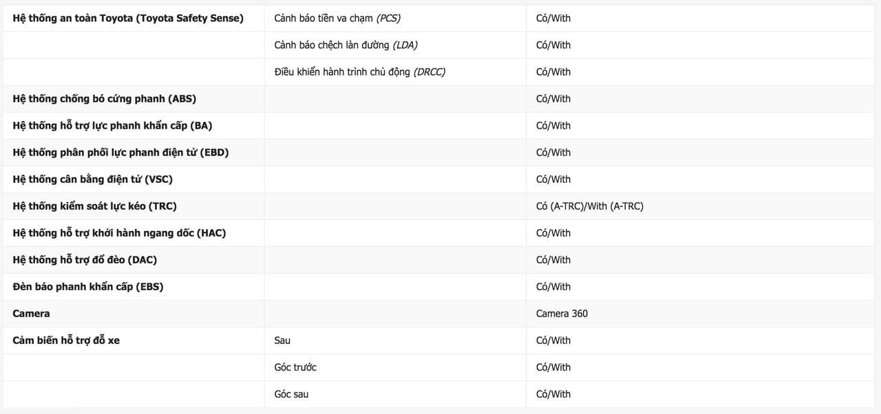Click the "Camera" row label
This screenshot has height=414, width=881.
coord(31,314)
